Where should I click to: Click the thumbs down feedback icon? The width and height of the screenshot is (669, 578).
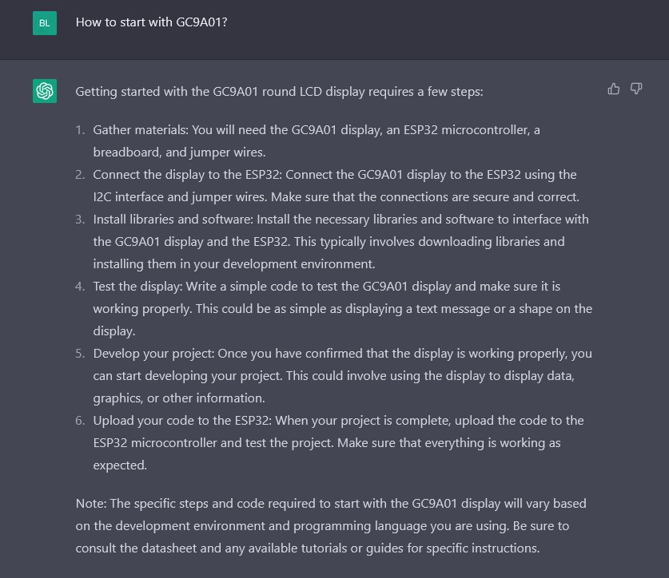point(636,89)
